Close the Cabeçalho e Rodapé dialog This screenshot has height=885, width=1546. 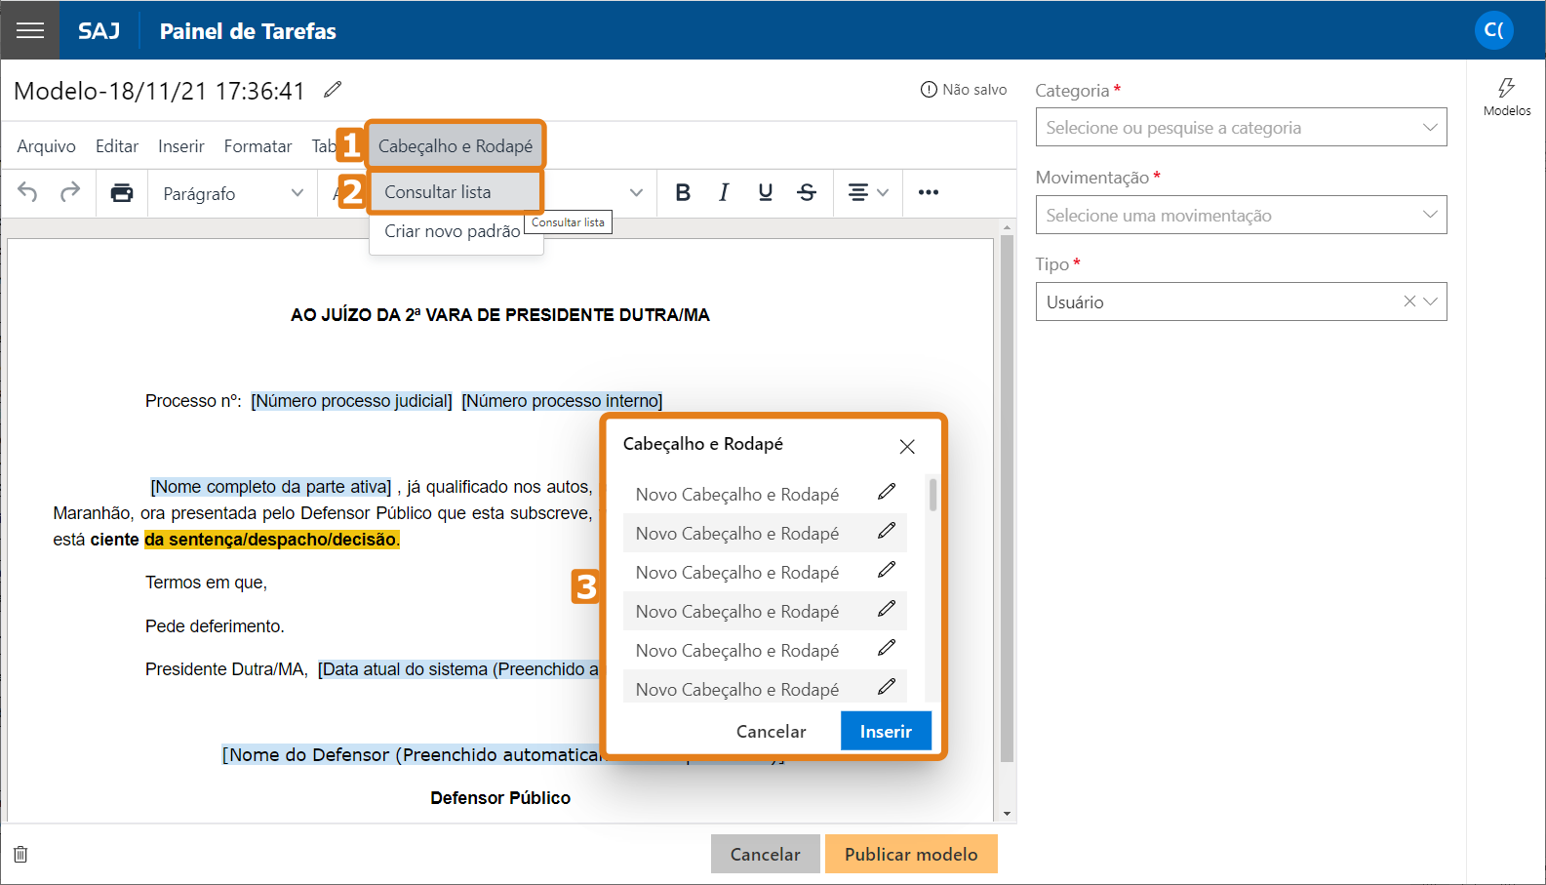coord(907,446)
